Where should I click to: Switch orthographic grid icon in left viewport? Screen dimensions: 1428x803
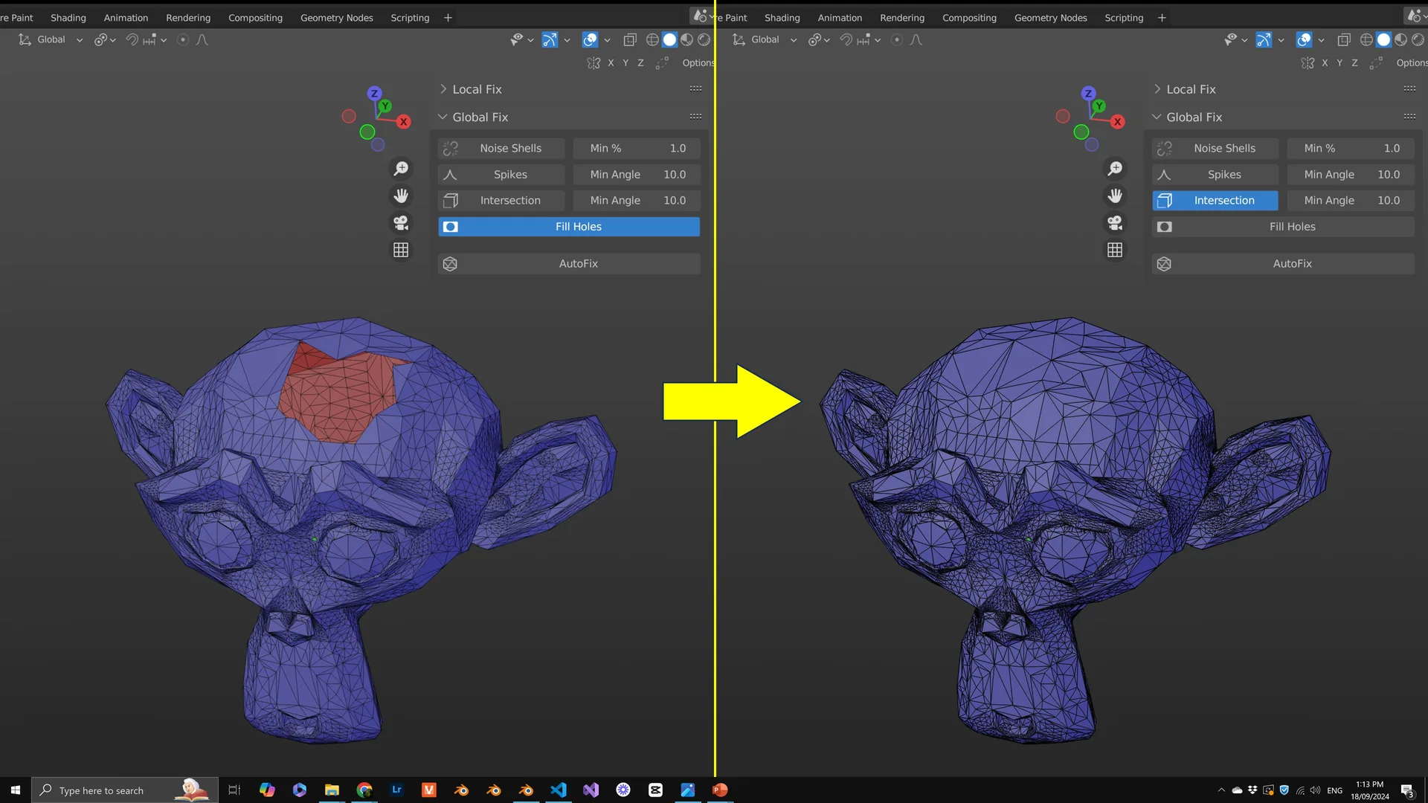coord(401,251)
